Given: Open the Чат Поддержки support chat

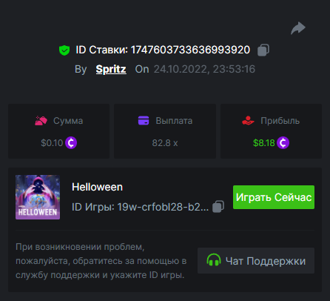Looking at the screenshot, I should [x=256, y=260].
